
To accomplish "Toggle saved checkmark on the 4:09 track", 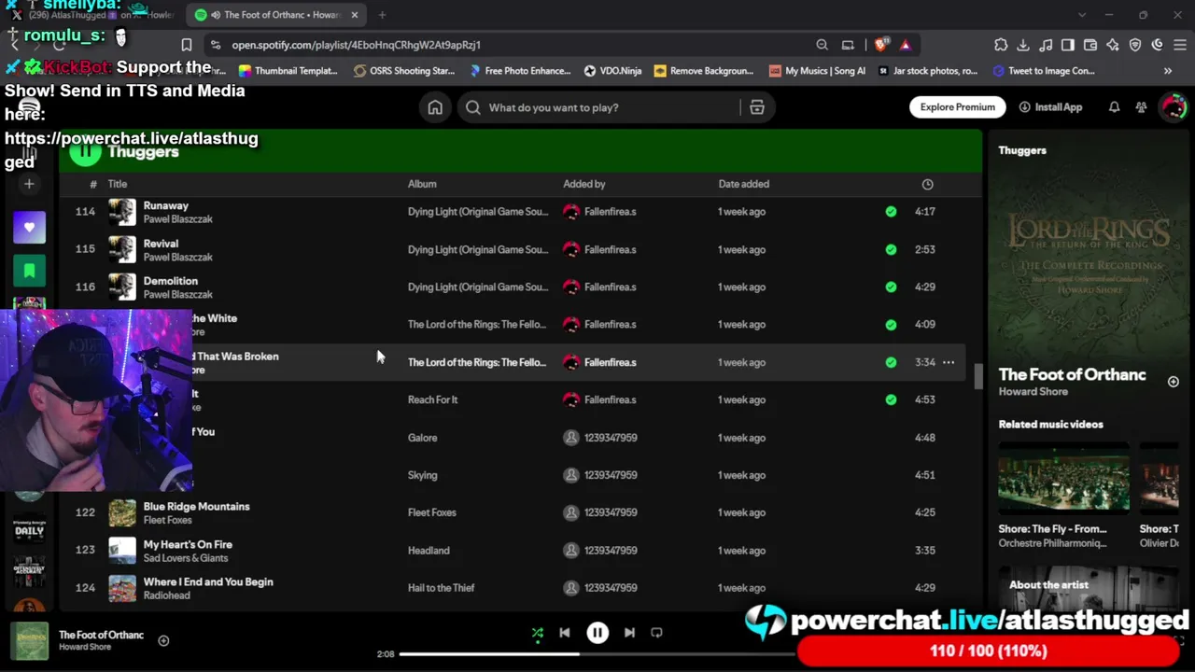I will pos(891,325).
